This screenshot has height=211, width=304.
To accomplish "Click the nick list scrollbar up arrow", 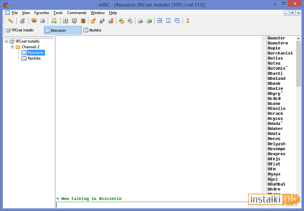I will click(x=298, y=38).
